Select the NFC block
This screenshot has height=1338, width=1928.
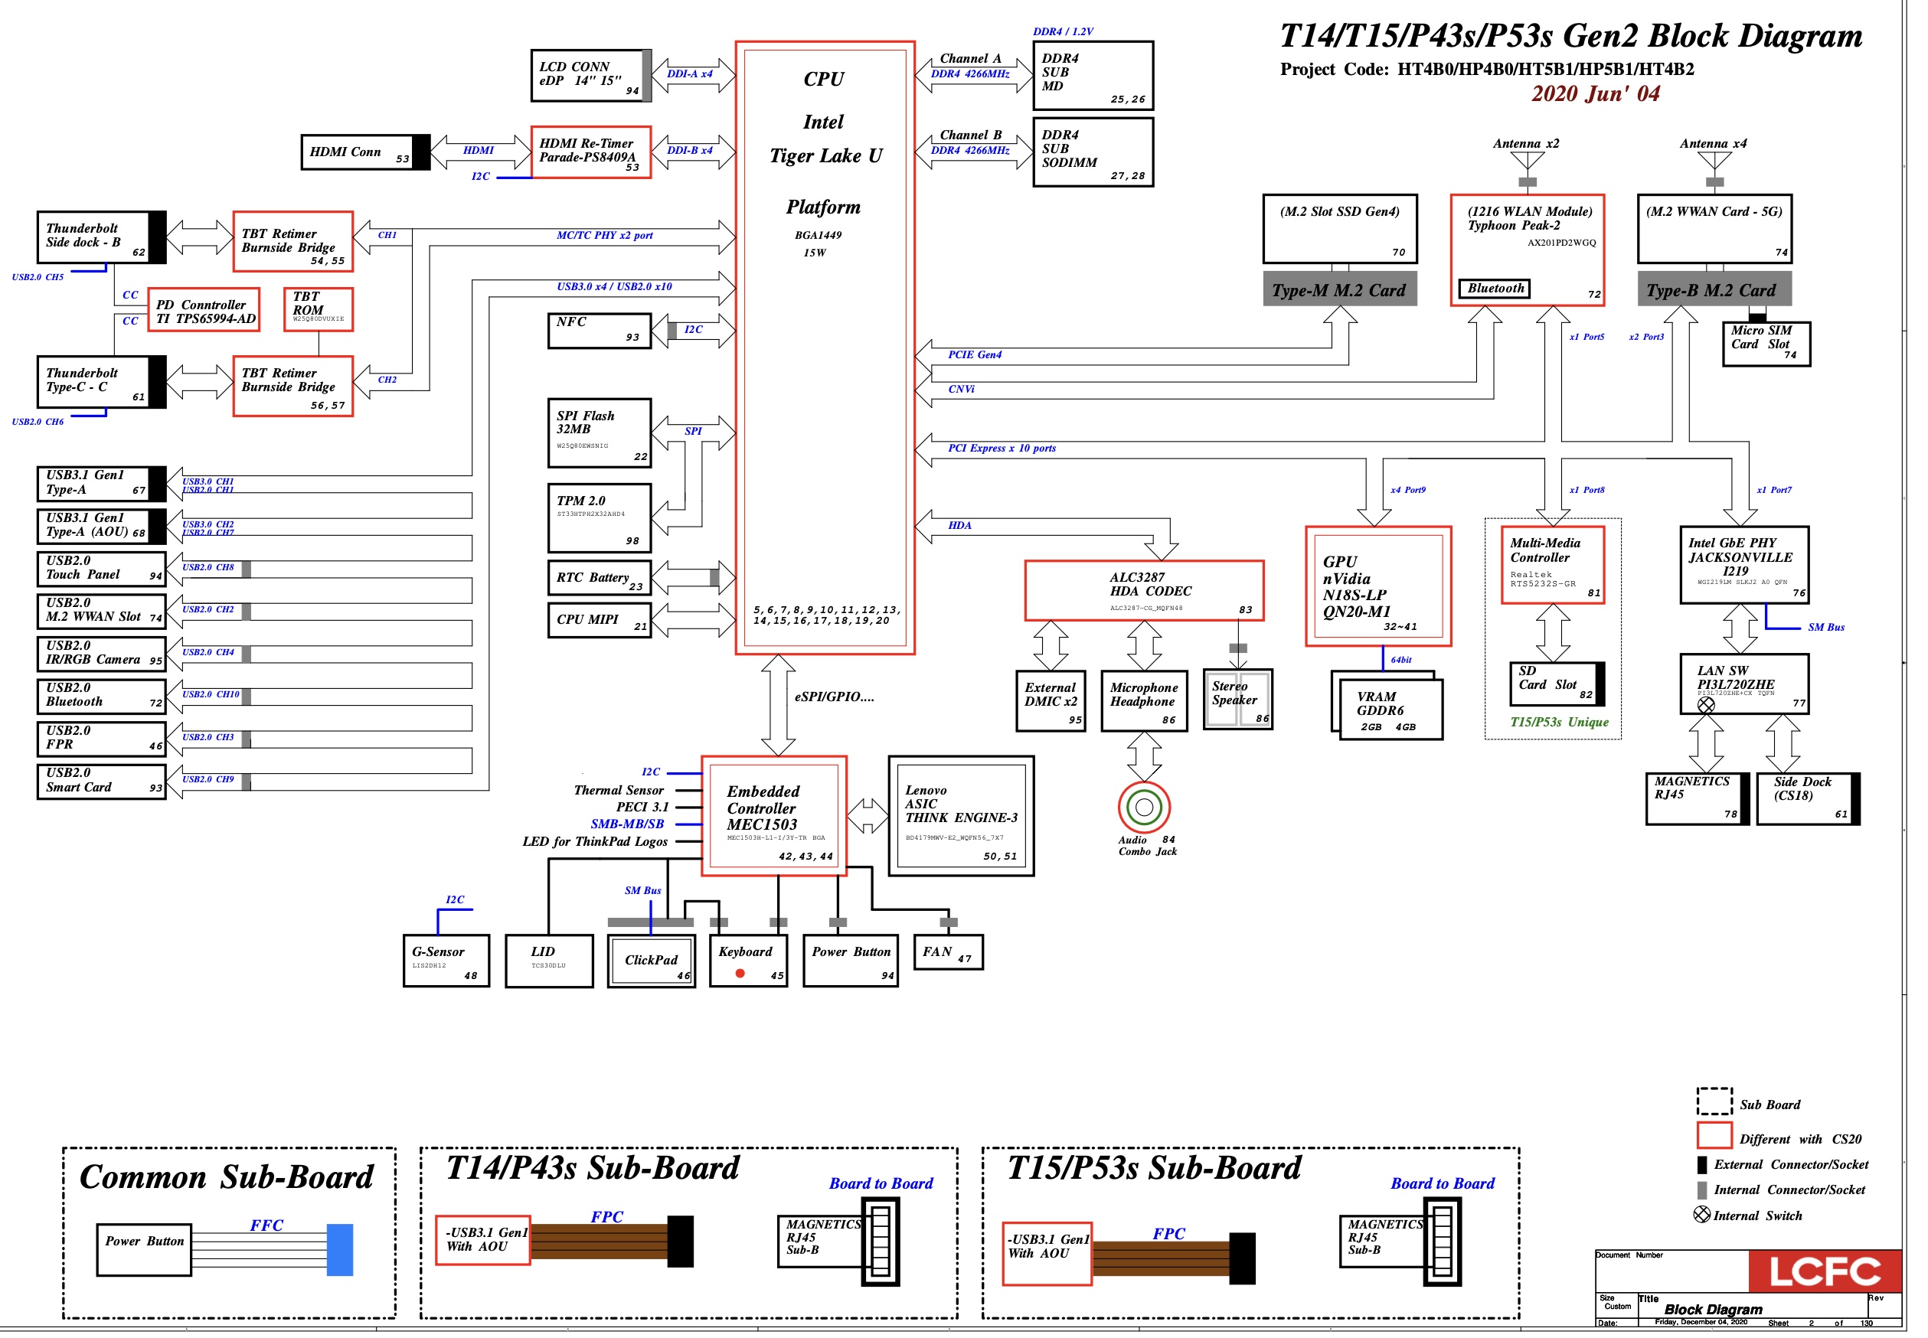coord(599,331)
